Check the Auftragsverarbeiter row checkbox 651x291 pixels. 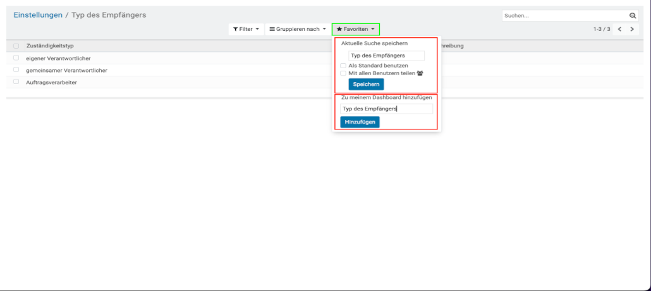pos(16,82)
